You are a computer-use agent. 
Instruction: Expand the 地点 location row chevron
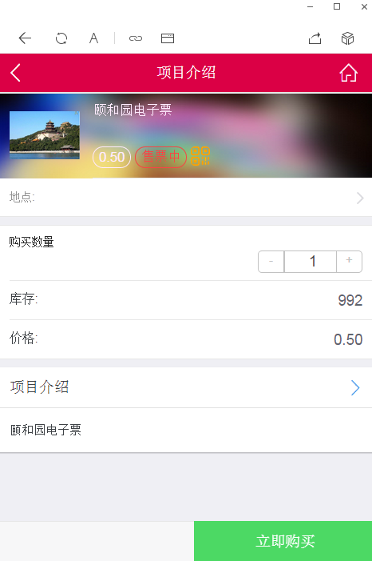coord(360,198)
